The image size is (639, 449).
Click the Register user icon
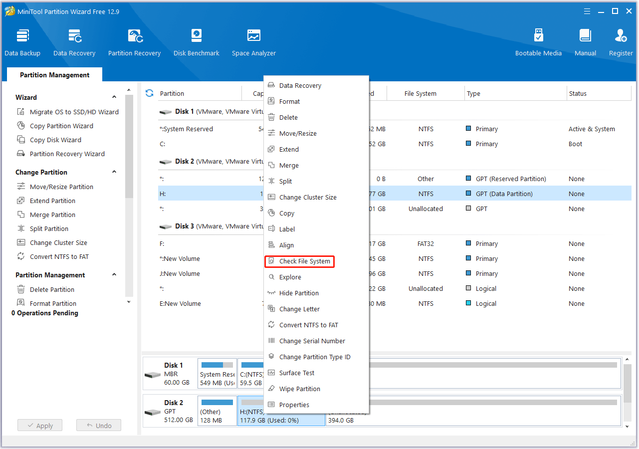point(621,36)
